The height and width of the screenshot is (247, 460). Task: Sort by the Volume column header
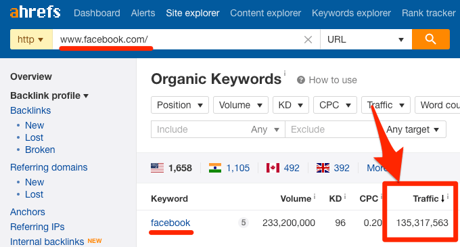(296, 198)
